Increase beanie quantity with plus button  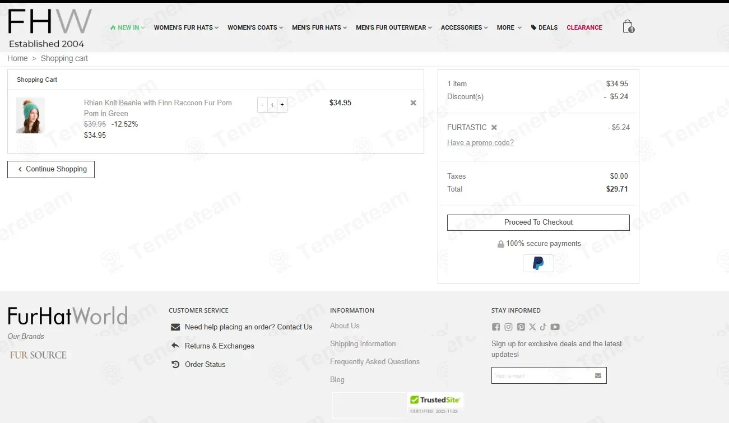click(282, 105)
